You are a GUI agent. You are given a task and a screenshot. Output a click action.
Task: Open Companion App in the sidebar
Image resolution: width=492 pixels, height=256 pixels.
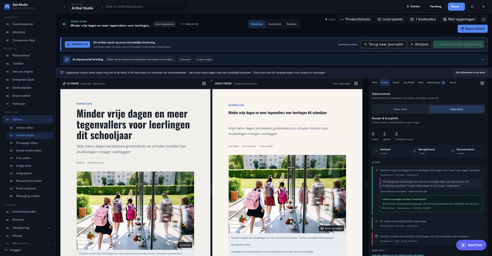point(28,40)
